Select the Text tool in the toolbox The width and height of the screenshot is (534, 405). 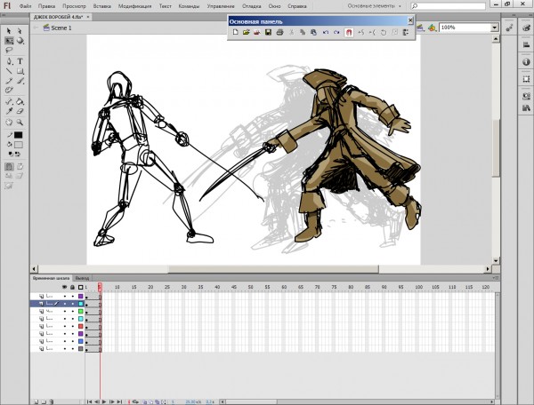point(20,61)
